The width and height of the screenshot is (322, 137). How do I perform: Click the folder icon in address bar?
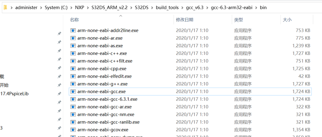tap(6, 7)
